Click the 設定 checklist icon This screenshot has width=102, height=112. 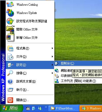[10, 65]
